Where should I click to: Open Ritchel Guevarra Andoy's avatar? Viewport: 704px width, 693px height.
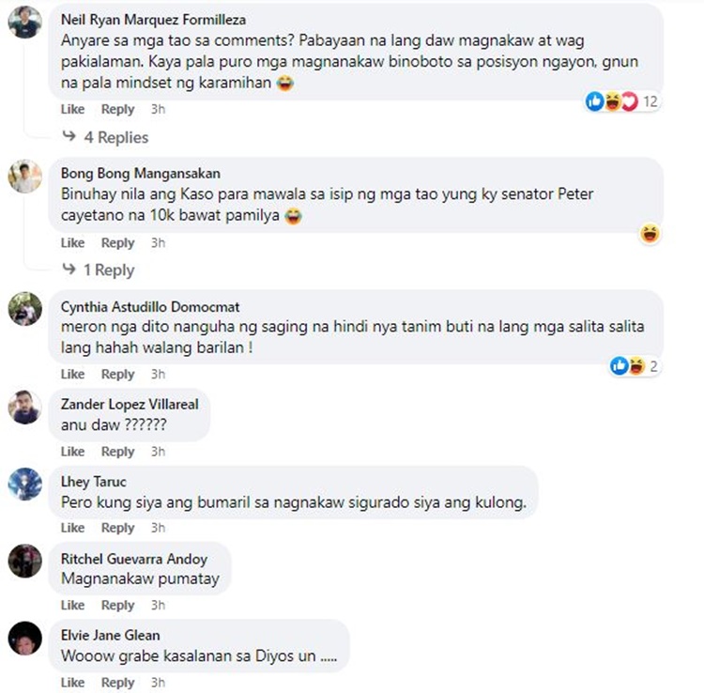tap(25, 561)
